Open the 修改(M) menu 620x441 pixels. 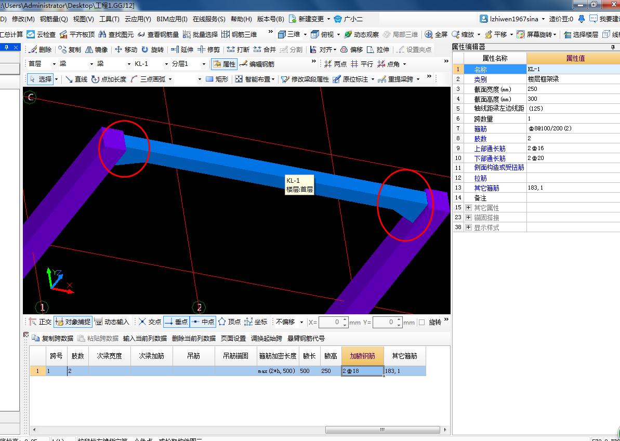(x=23, y=19)
